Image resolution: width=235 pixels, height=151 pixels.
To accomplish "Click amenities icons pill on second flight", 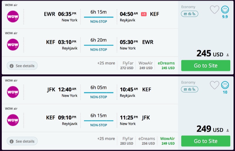I will 189,89.
